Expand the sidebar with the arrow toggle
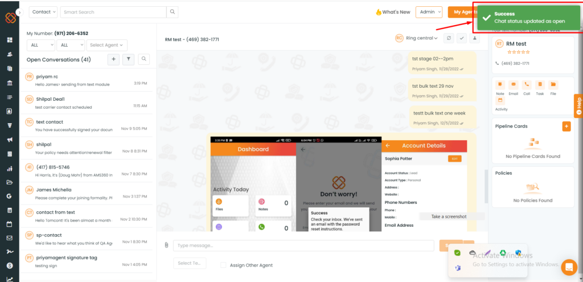 (x=20, y=13)
